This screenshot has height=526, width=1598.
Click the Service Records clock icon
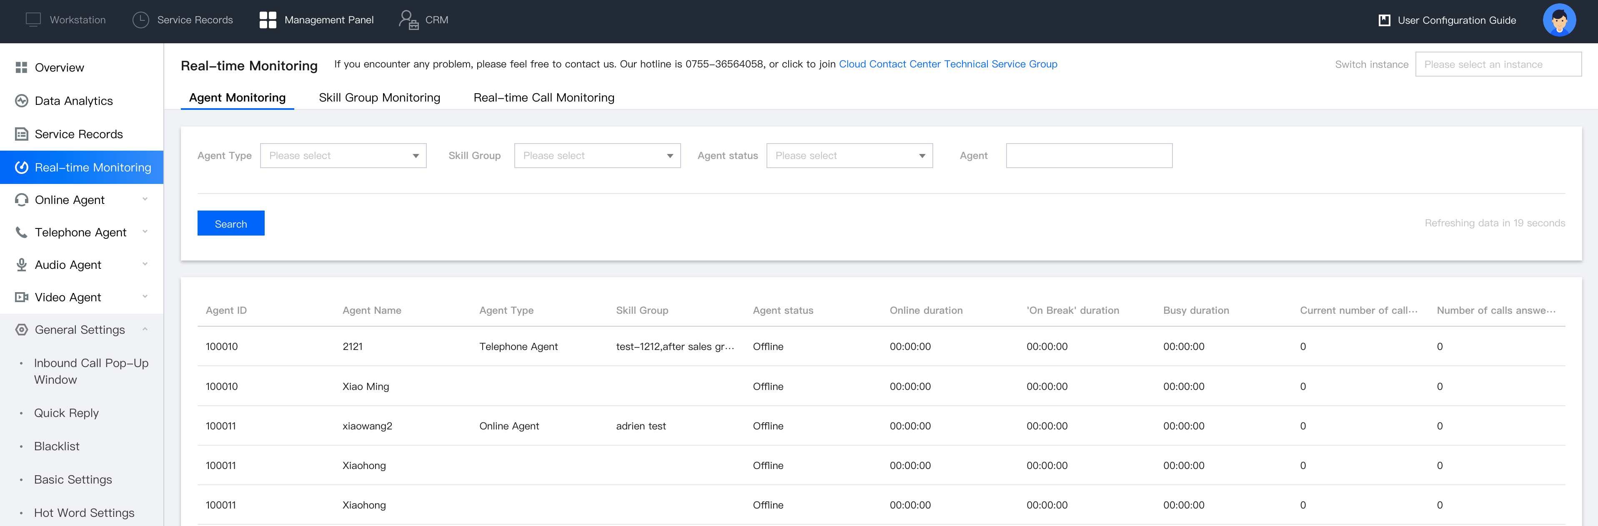(x=141, y=20)
